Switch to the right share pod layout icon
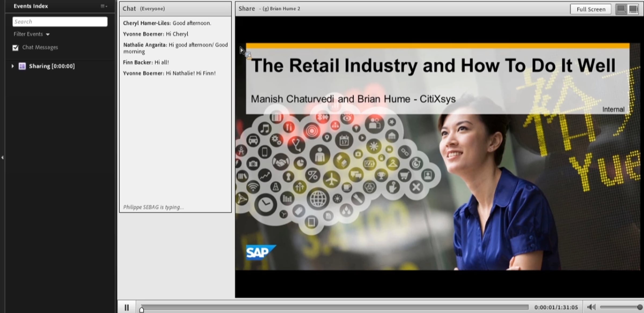The image size is (644, 313). pyautogui.click(x=634, y=9)
